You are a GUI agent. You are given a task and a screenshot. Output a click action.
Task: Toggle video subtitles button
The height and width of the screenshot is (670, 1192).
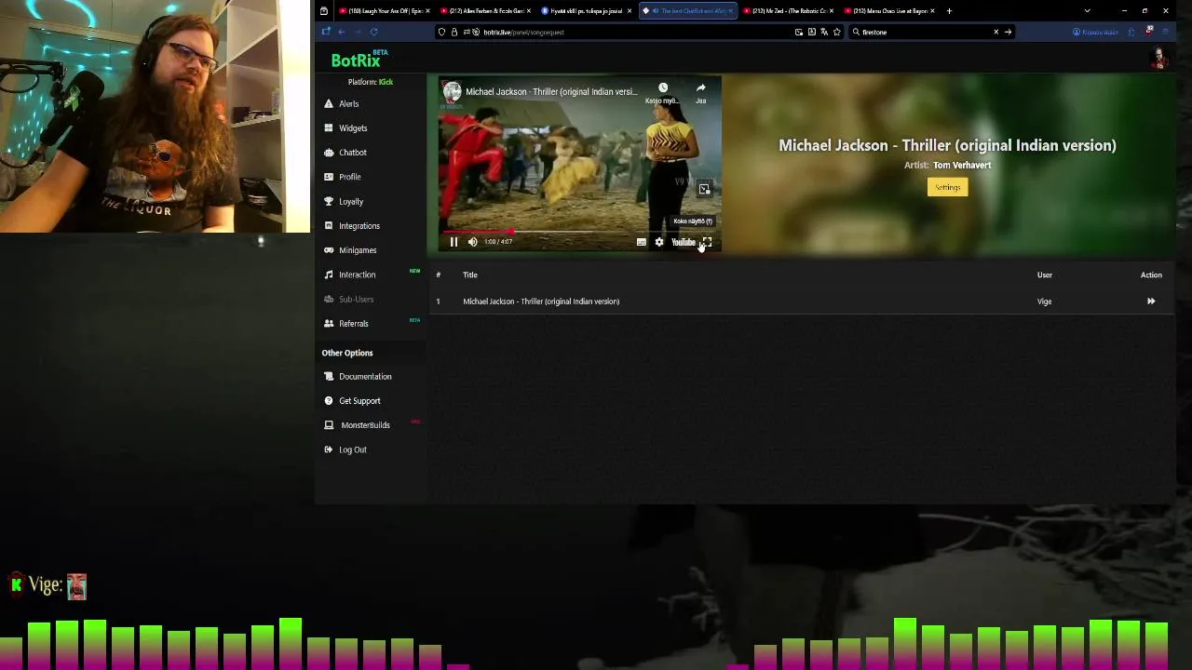[641, 242]
